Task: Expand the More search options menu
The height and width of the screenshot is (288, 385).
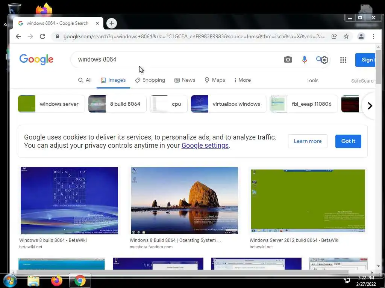Action: 243,80
